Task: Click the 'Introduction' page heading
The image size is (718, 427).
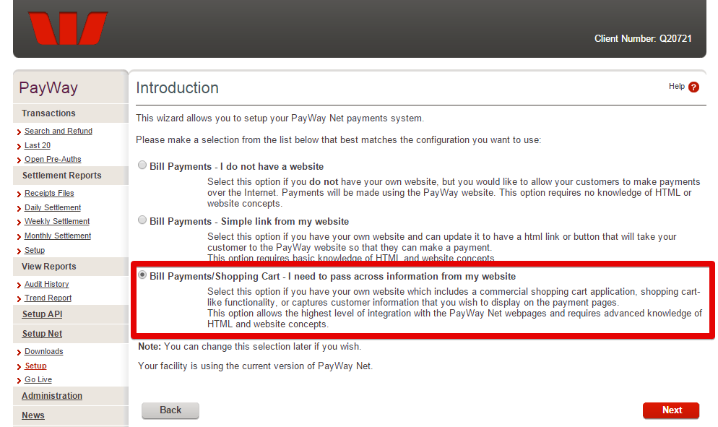Action: (177, 88)
